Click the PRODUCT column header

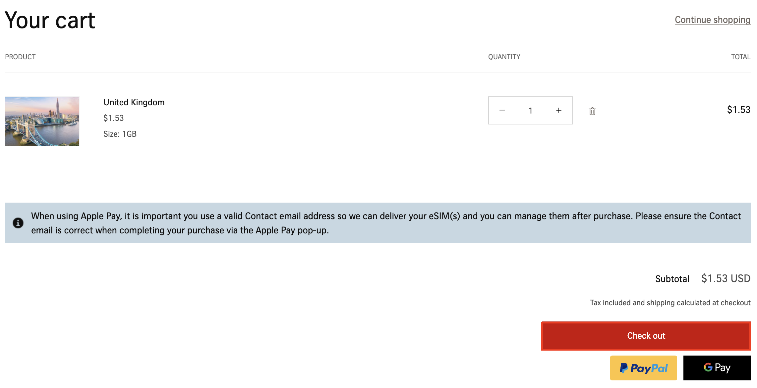point(20,57)
